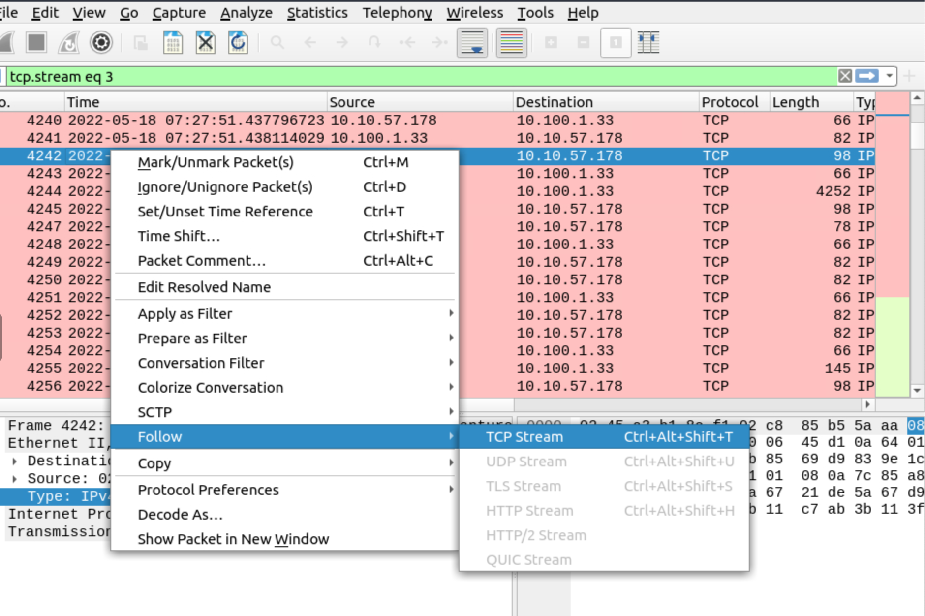Open capture options gear icon
Screen dimensions: 925x616
click(x=101, y=42)
